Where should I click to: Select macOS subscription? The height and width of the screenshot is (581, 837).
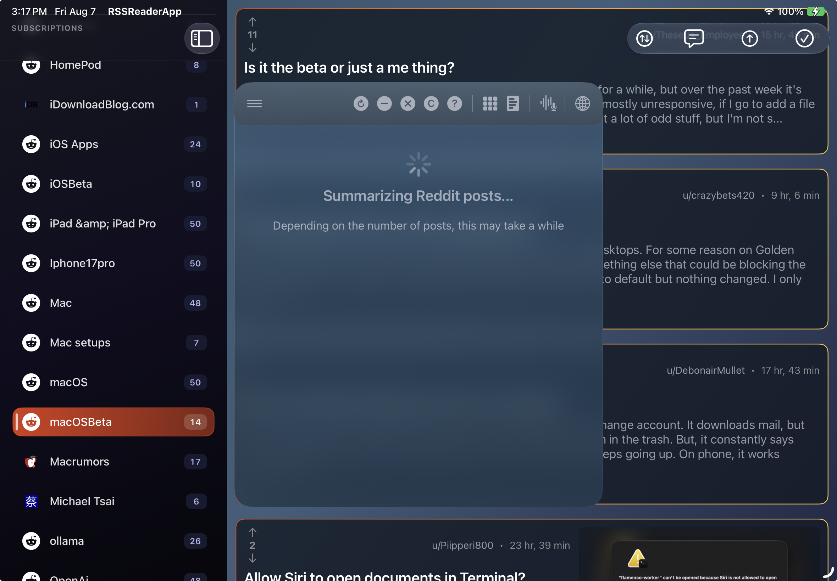click(113, 382)
